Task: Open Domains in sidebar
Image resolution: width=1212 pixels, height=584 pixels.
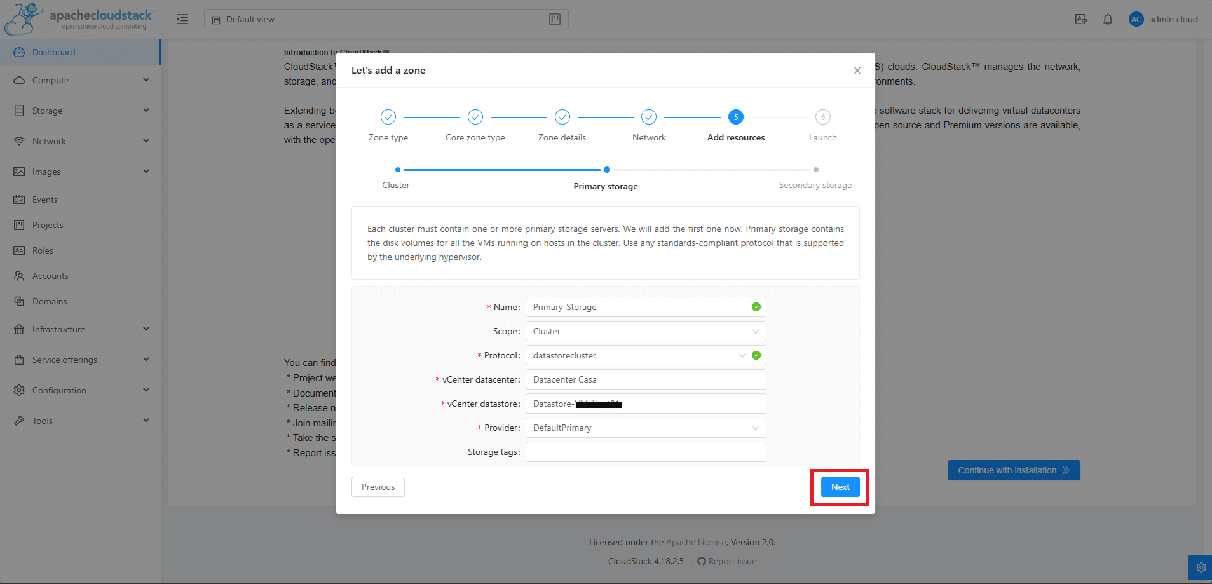Action: 80,301
